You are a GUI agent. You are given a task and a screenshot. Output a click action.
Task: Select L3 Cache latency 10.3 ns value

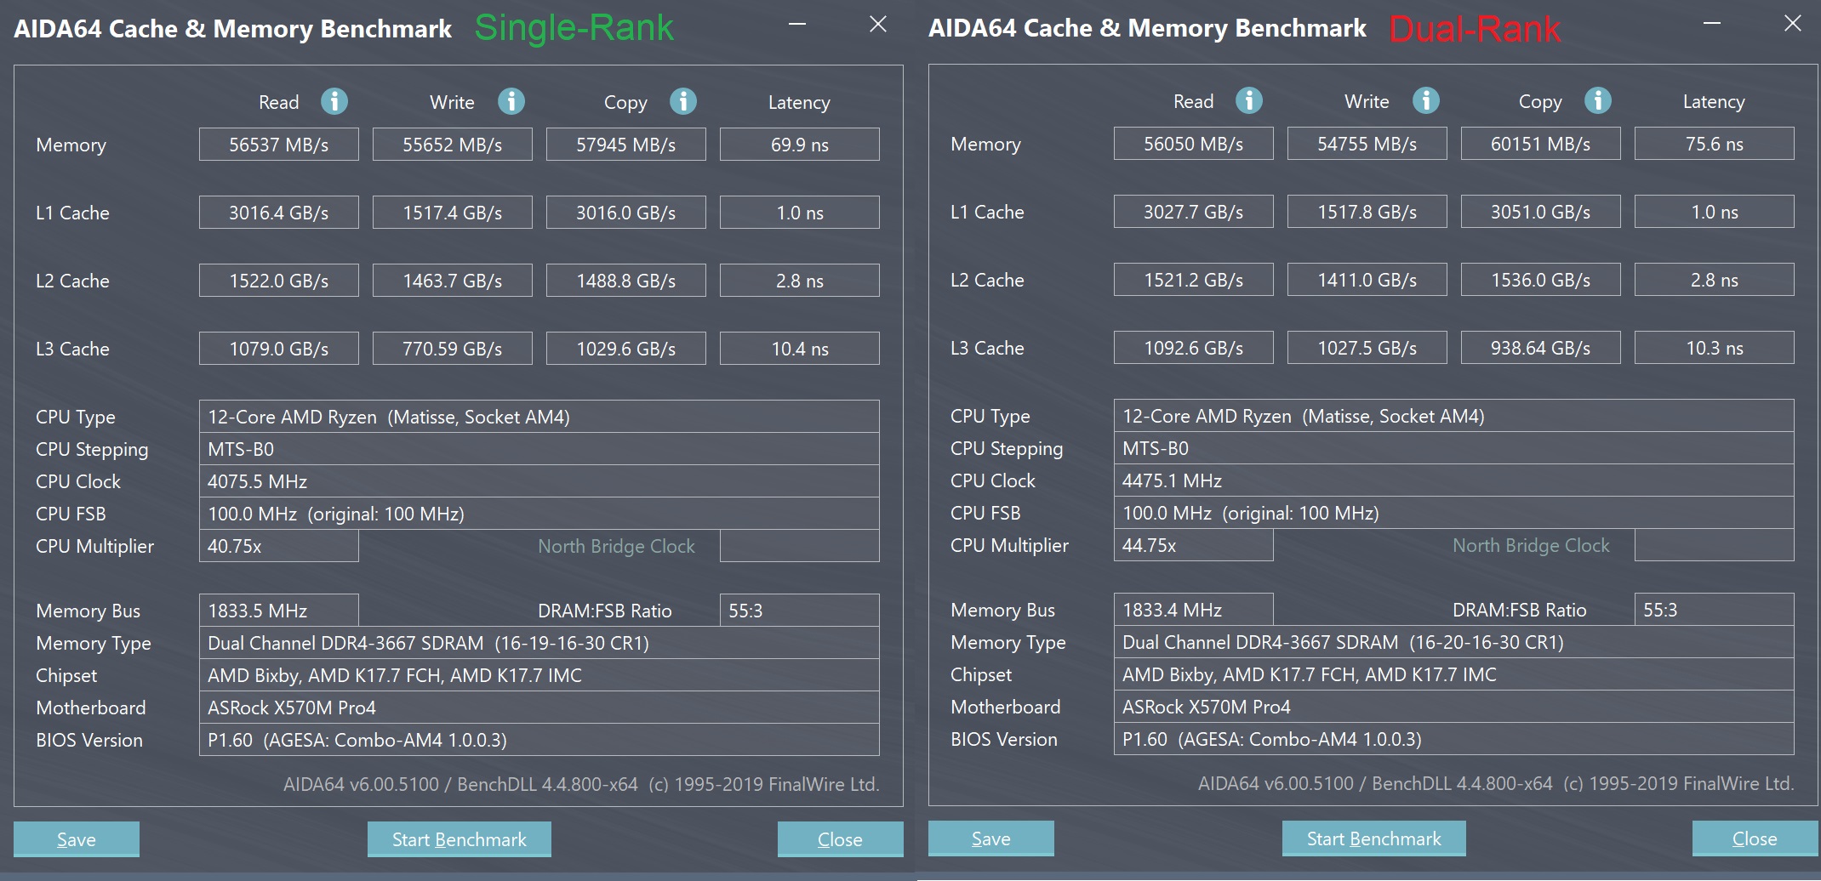click(x=1715, y=348)
